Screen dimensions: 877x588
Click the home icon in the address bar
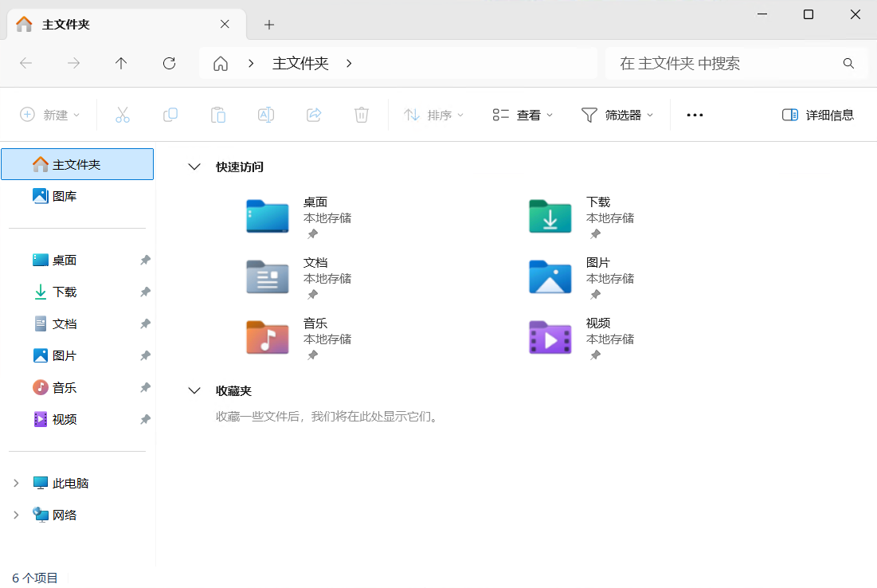tap(220, 63)
